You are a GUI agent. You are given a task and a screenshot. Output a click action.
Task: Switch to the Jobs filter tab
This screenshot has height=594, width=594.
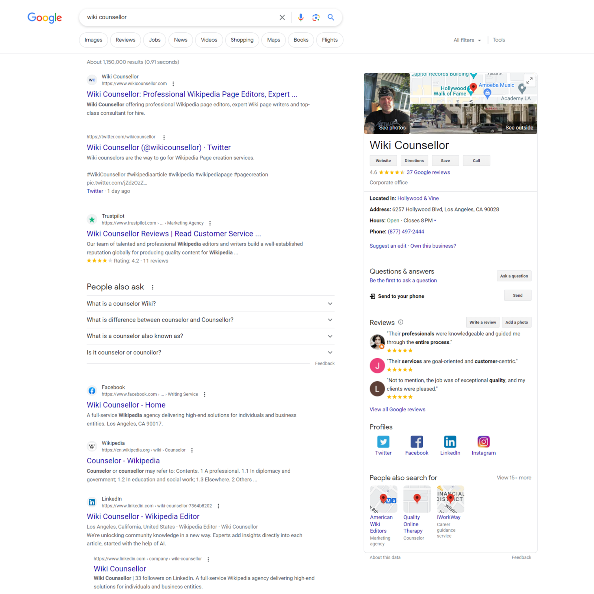point(155,40)
